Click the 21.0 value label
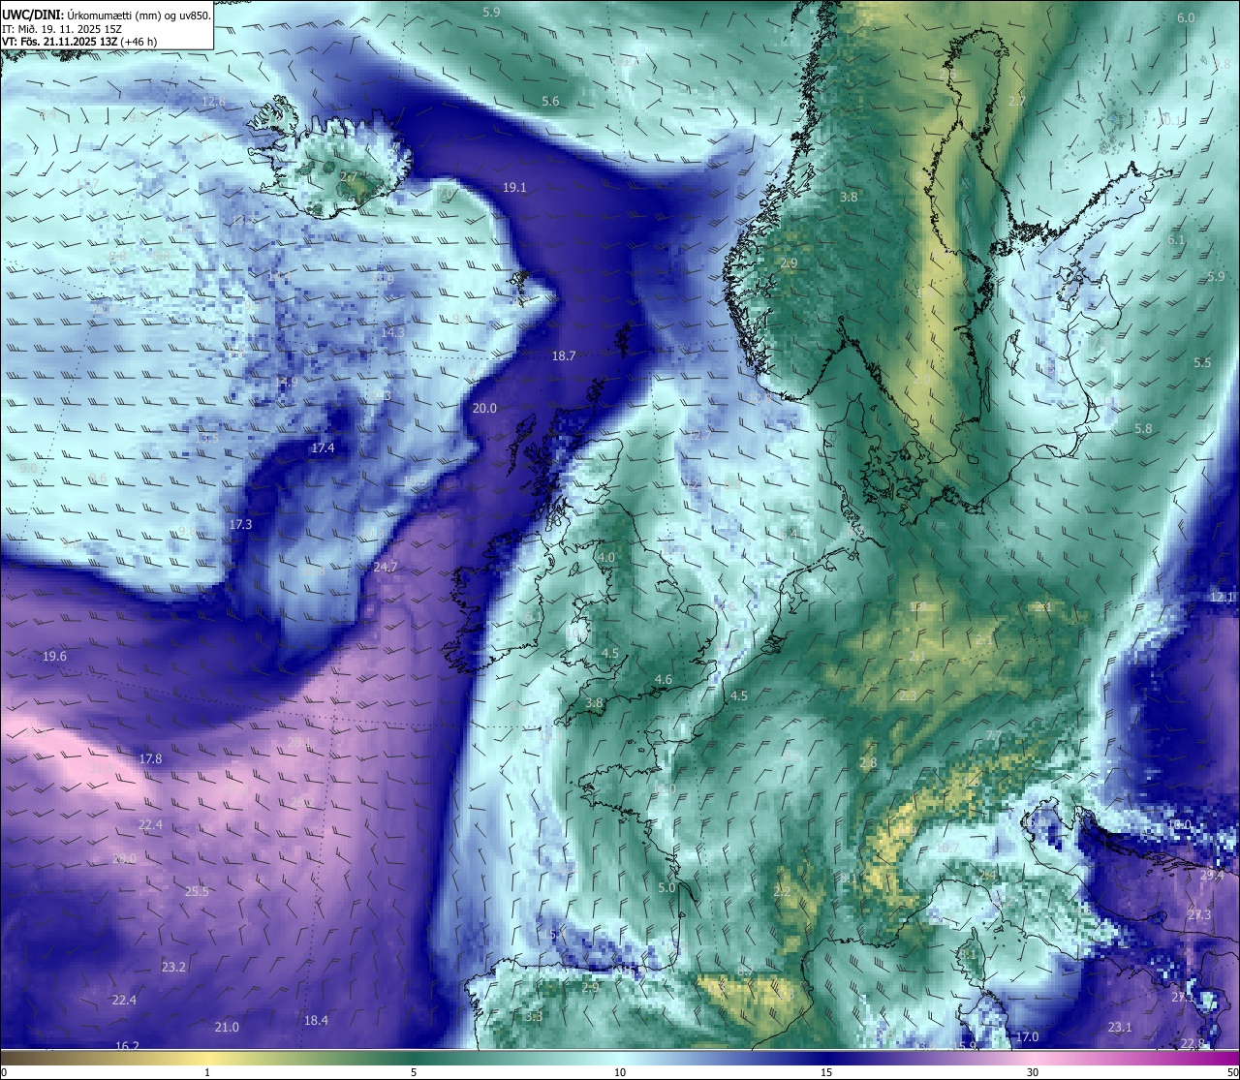The image size is (1240, 1080). click(227, 1028)
